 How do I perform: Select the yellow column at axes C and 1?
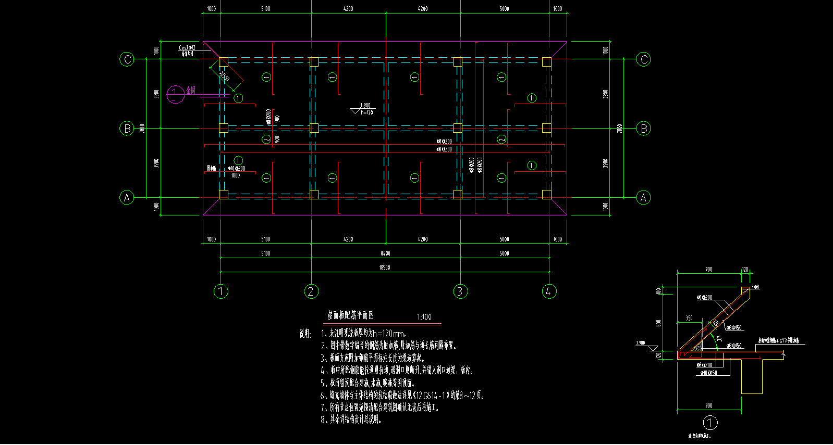pos(224,62)
